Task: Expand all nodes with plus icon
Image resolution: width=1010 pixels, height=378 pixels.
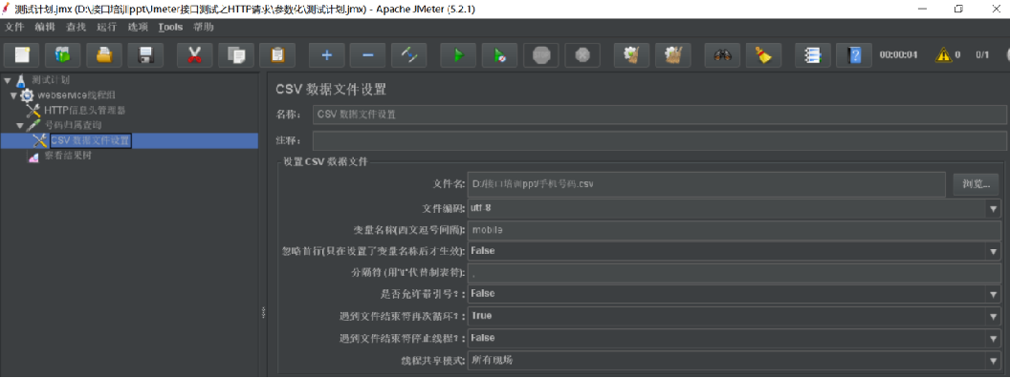Action: tap(326, 55)
